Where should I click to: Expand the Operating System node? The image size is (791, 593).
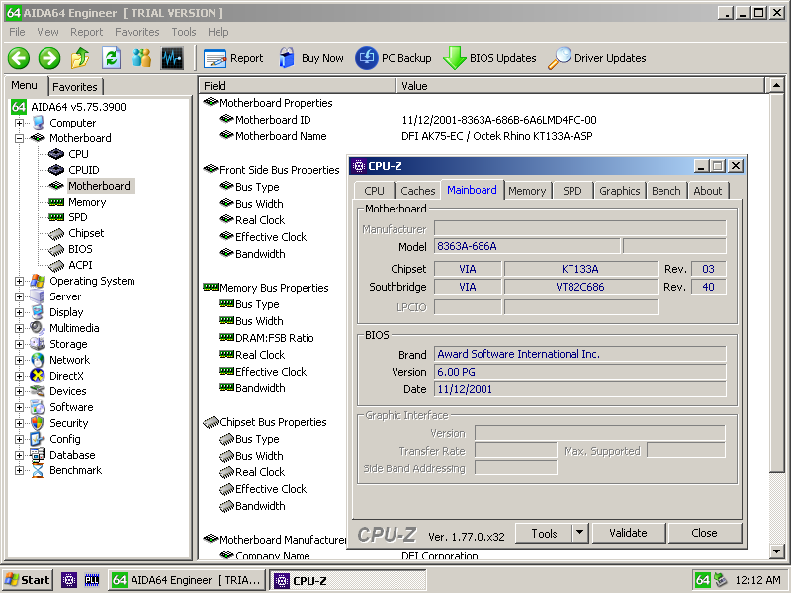click(x=19, y=281)
